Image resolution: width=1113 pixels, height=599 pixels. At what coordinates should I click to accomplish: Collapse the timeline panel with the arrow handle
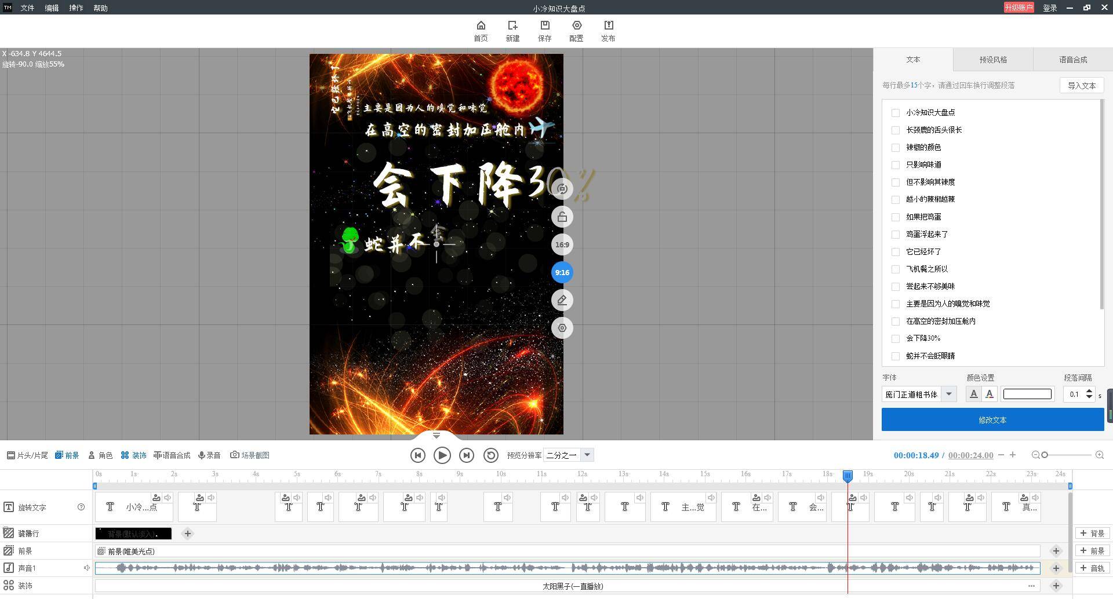coord(437,436)
